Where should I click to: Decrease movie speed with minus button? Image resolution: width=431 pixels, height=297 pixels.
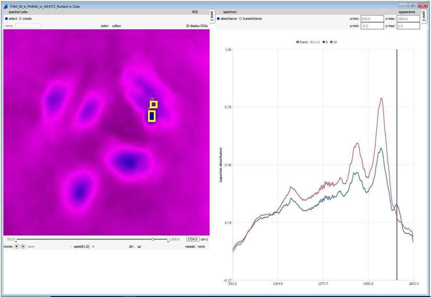pyautogui.click(x=71, y=246)
